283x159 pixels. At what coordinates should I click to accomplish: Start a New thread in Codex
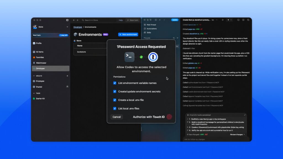point(150,25)
